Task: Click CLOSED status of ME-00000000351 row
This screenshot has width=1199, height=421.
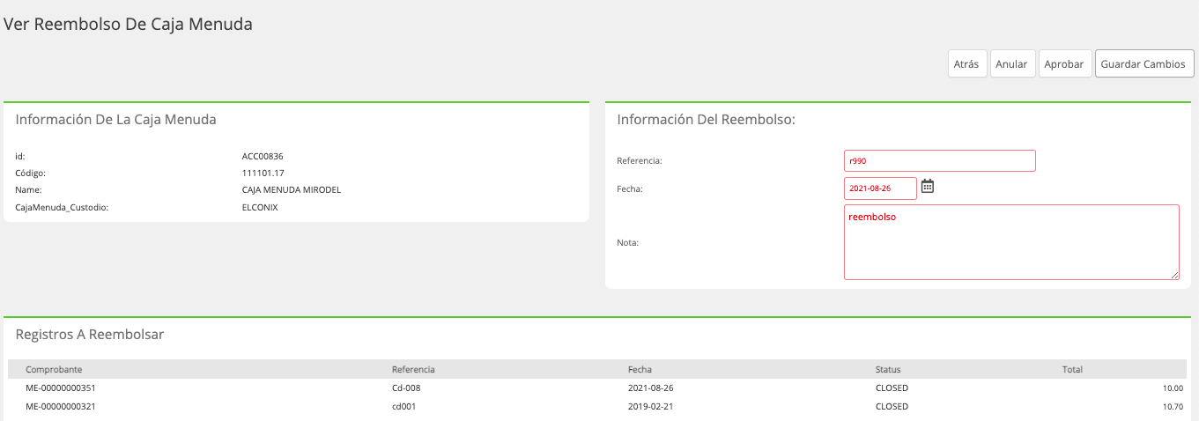Action: tap(892, 388)
